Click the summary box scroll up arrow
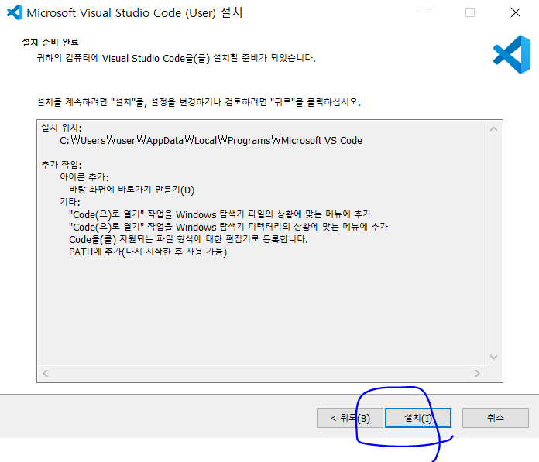The image size is (539, 462). [493, 129]
